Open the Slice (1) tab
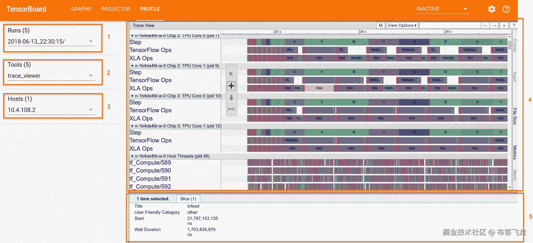533x243 pixels. point(188,199)
